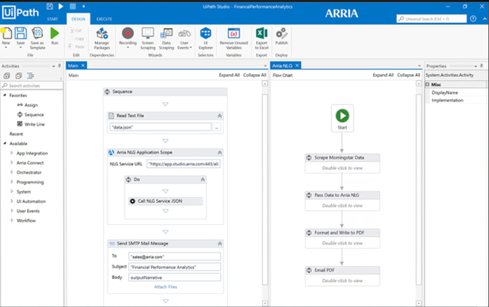Click quick-access save icon in title bar
This screenshot has width=489, height=307.
click(49, 6)
